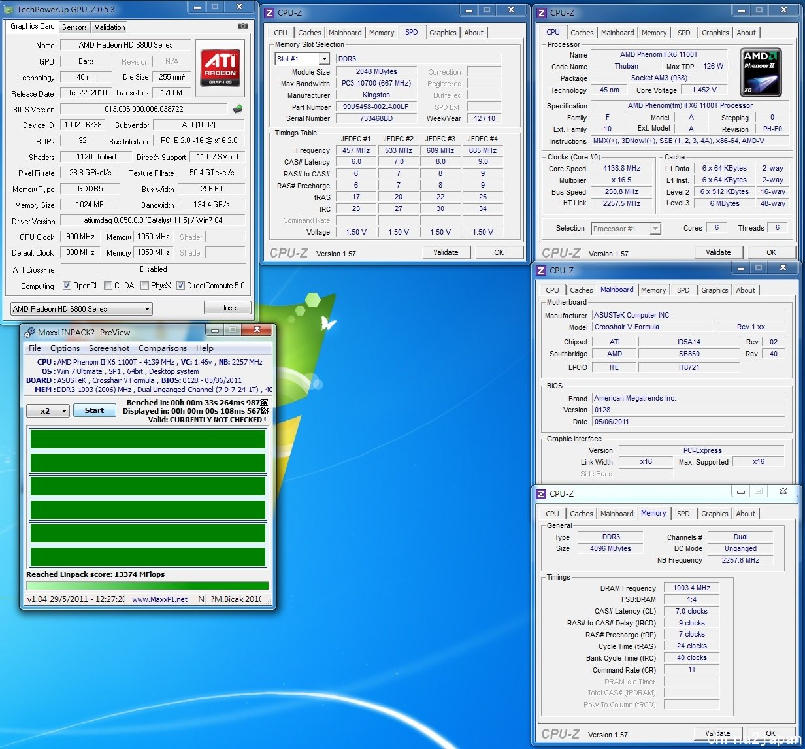805x749 pixels.
Task: Click the MaxxLINPACK gears title bar icon
Action: [29, 332]
